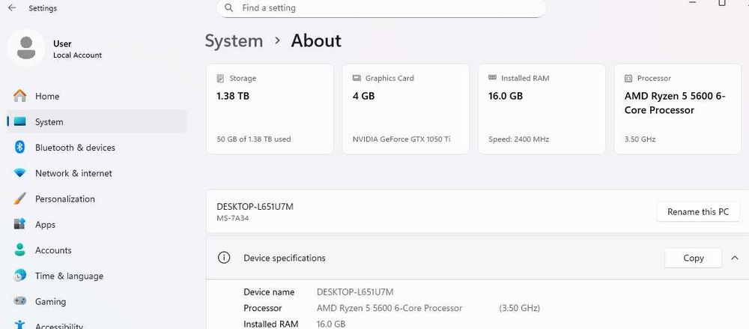Go to Accounts settings

click(x=97, y=250)
